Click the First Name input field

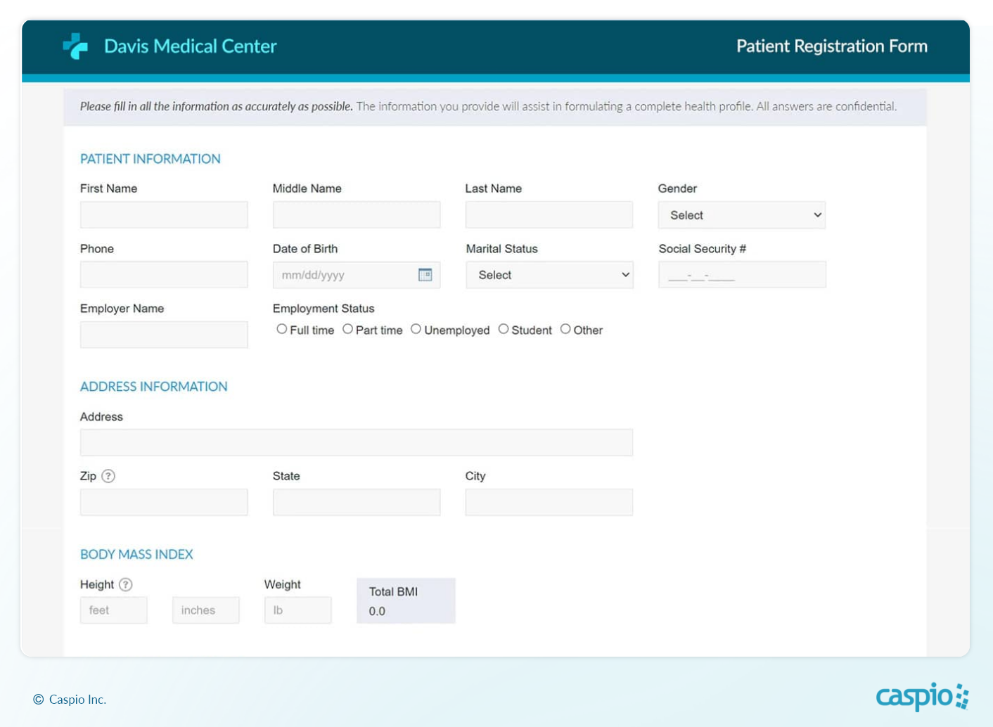[164, 215]
